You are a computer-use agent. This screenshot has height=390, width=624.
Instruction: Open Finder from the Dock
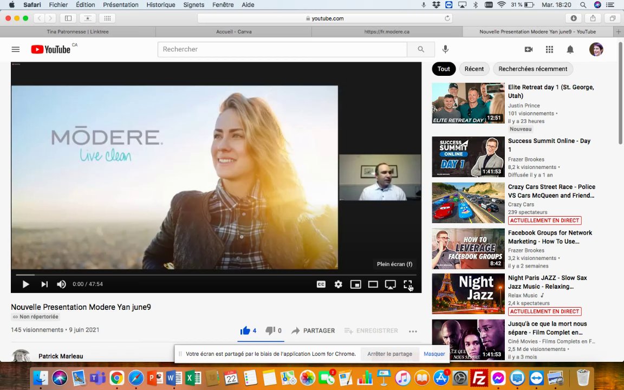[40, 378]
